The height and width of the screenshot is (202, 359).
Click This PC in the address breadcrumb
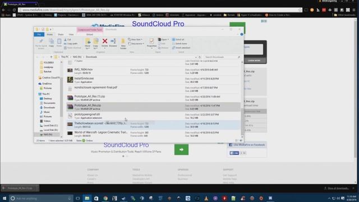click(65, 57)
